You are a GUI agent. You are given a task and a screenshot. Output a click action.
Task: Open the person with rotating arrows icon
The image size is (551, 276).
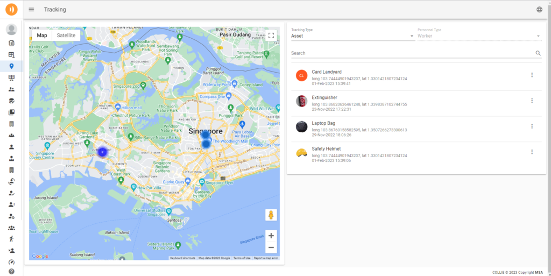pyautogui.click(x=12, y=181)
